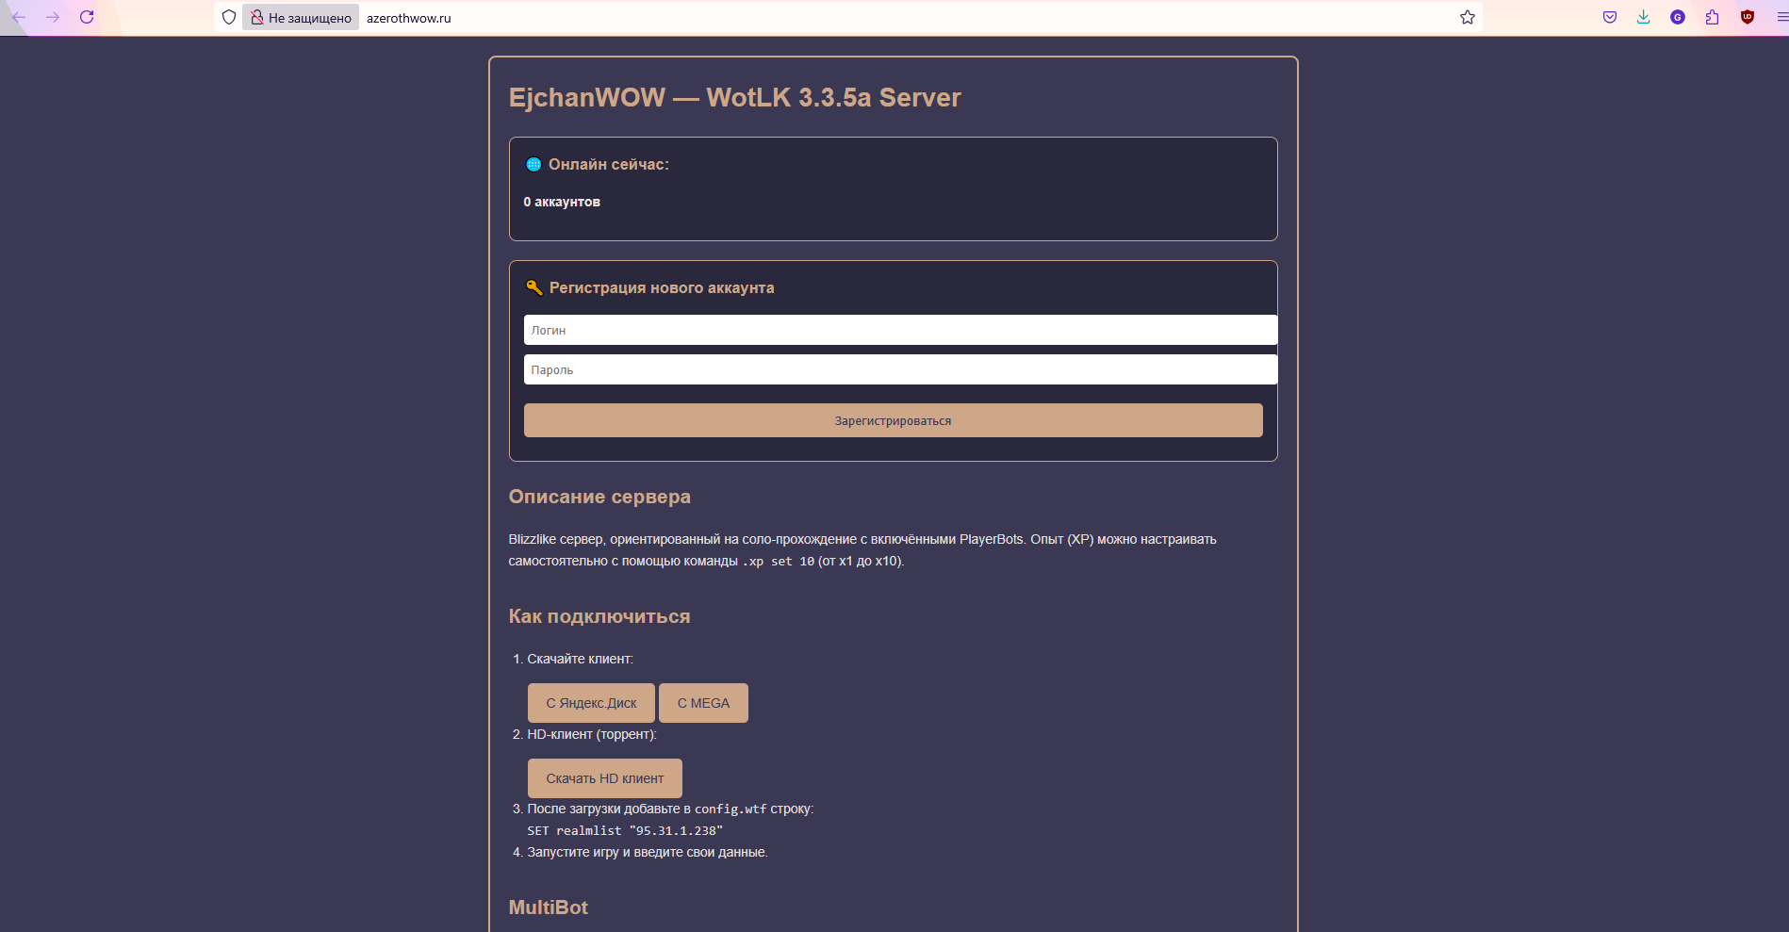1789x932 pixels.
Task: Click the globe icon beside Онлайн сейчас
Action: [x=533, y=164]
